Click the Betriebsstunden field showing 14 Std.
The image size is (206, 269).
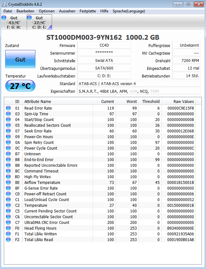coord(186,76)
